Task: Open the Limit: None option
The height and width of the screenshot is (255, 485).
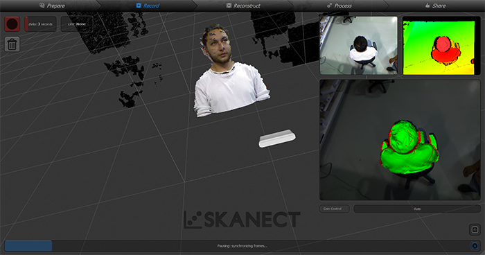Action: point(77,24)
